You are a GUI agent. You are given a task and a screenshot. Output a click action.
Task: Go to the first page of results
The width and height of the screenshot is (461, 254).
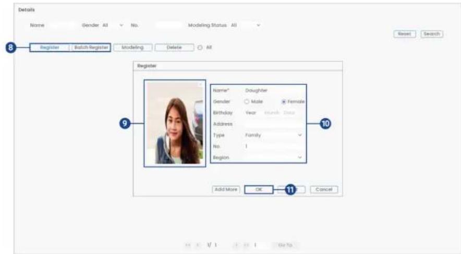(188, 245)
